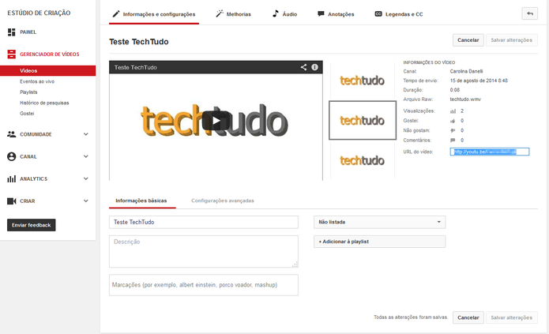Open the Legendas e CC tab
The width and height of the screenshot is (549, 334).
click(399, 14)
